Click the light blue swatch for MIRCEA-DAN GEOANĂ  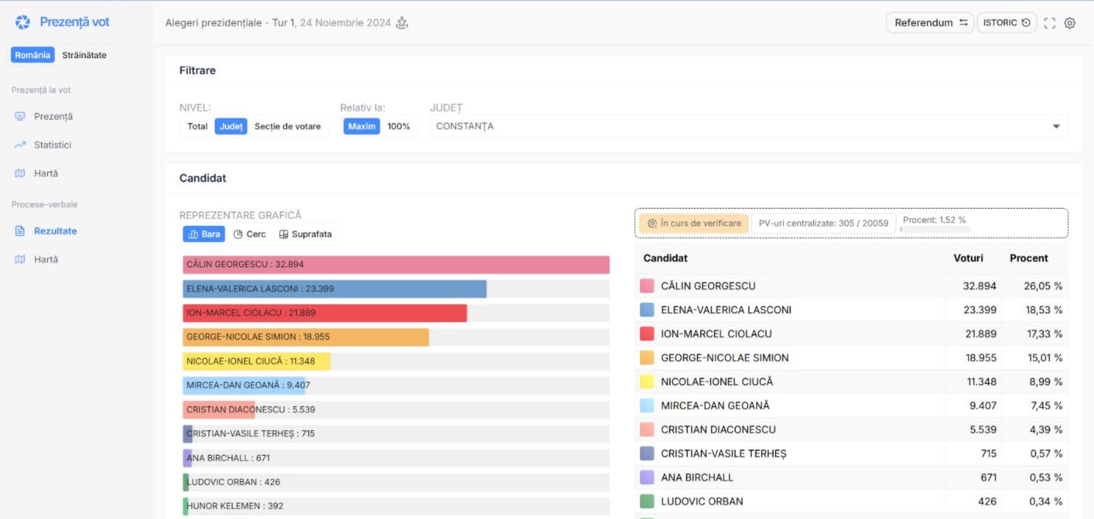click(647, 405)
